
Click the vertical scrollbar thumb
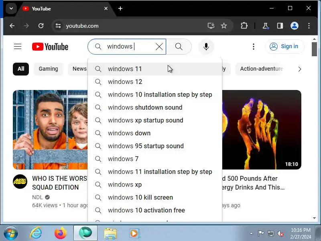click(315, 49)
